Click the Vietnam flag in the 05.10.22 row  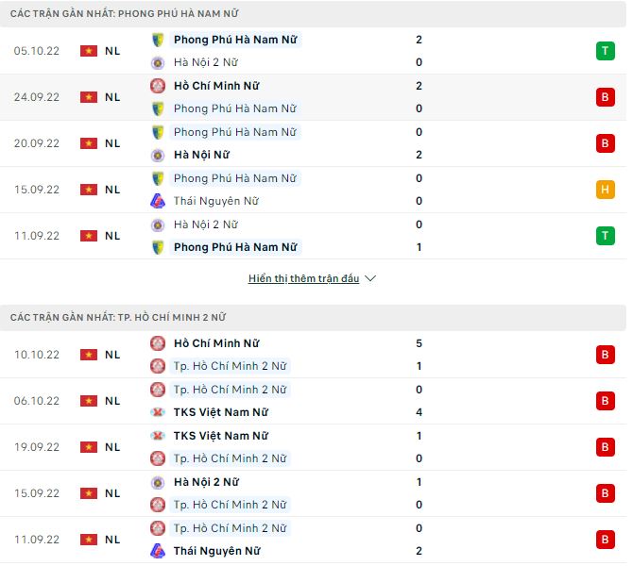89,51
